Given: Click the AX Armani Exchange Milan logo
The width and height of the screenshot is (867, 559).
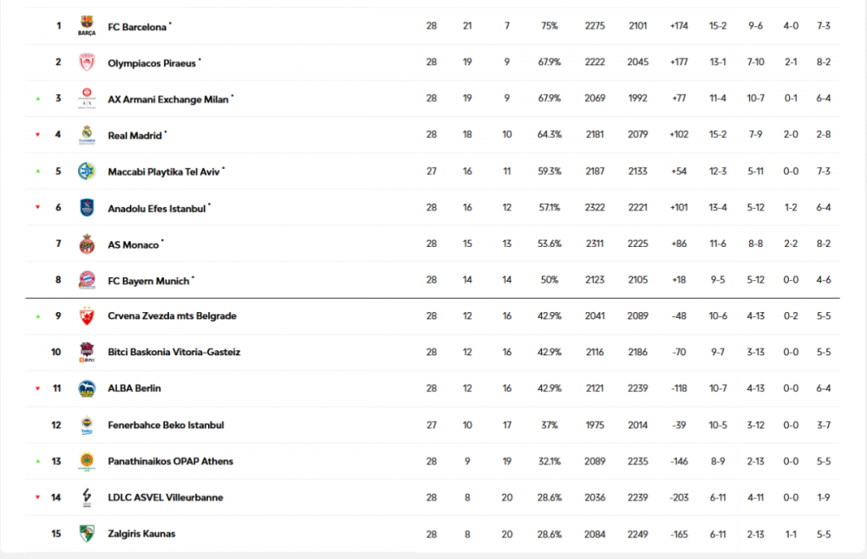Looking at the screenshot, I should [x=87, y=99].
